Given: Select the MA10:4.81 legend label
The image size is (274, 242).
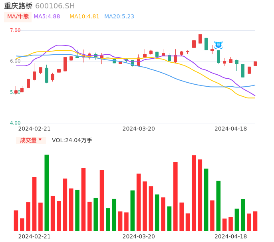Looking at the screenshot, I should [84, 17].
